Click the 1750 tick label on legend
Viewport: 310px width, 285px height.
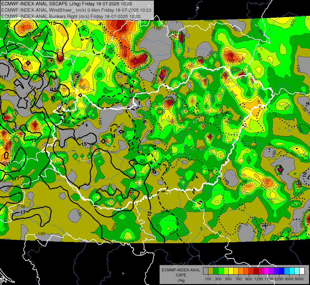pyautogui.click(x=269, y=279)
